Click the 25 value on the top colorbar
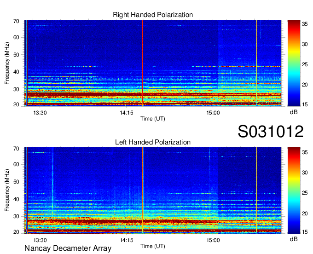The width and height of the screenshot is (313, 254). pyautogui.click(x=305, y=64)
